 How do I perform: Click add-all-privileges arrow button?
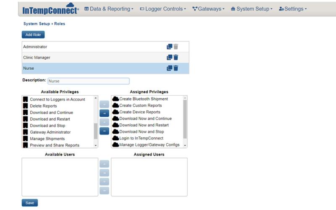coord(104,113)
